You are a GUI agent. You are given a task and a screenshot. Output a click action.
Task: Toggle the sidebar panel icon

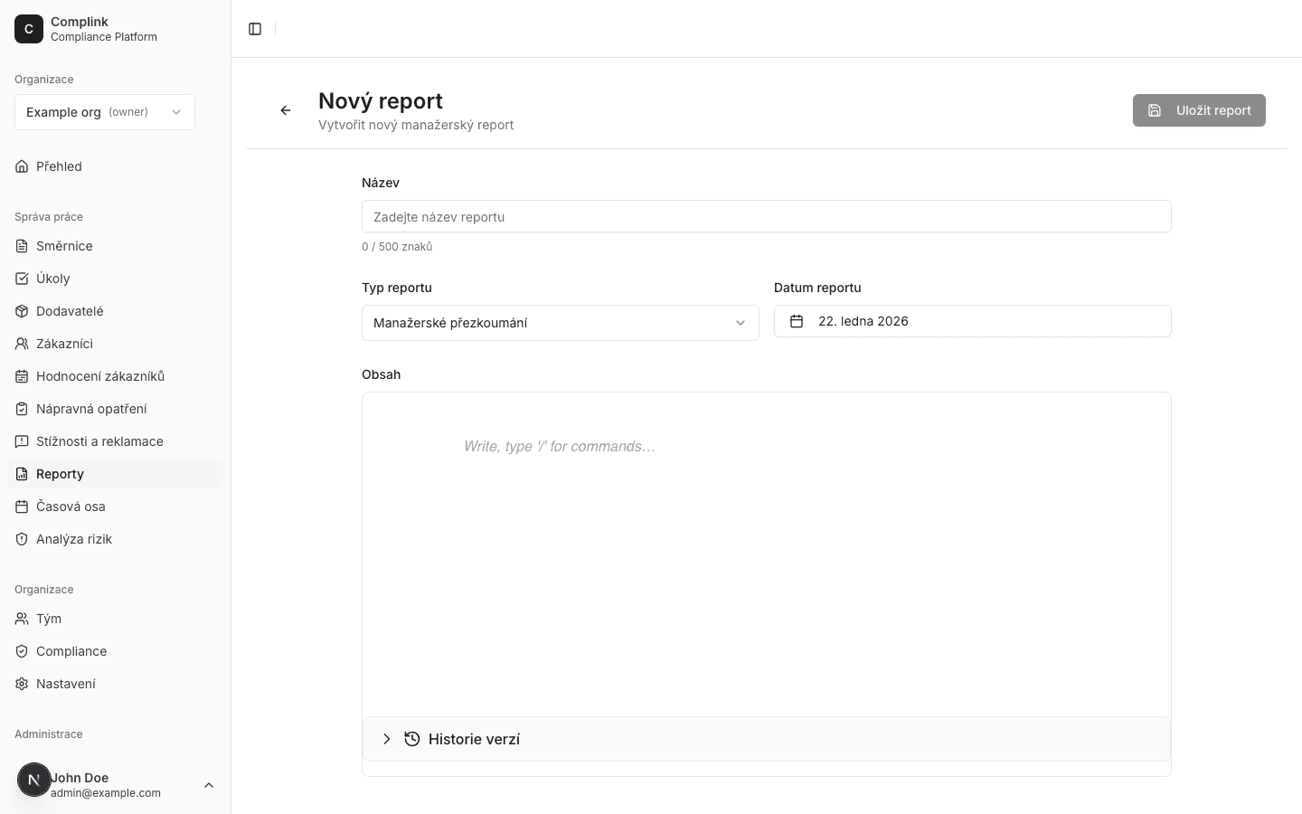[x=255, y=29]
